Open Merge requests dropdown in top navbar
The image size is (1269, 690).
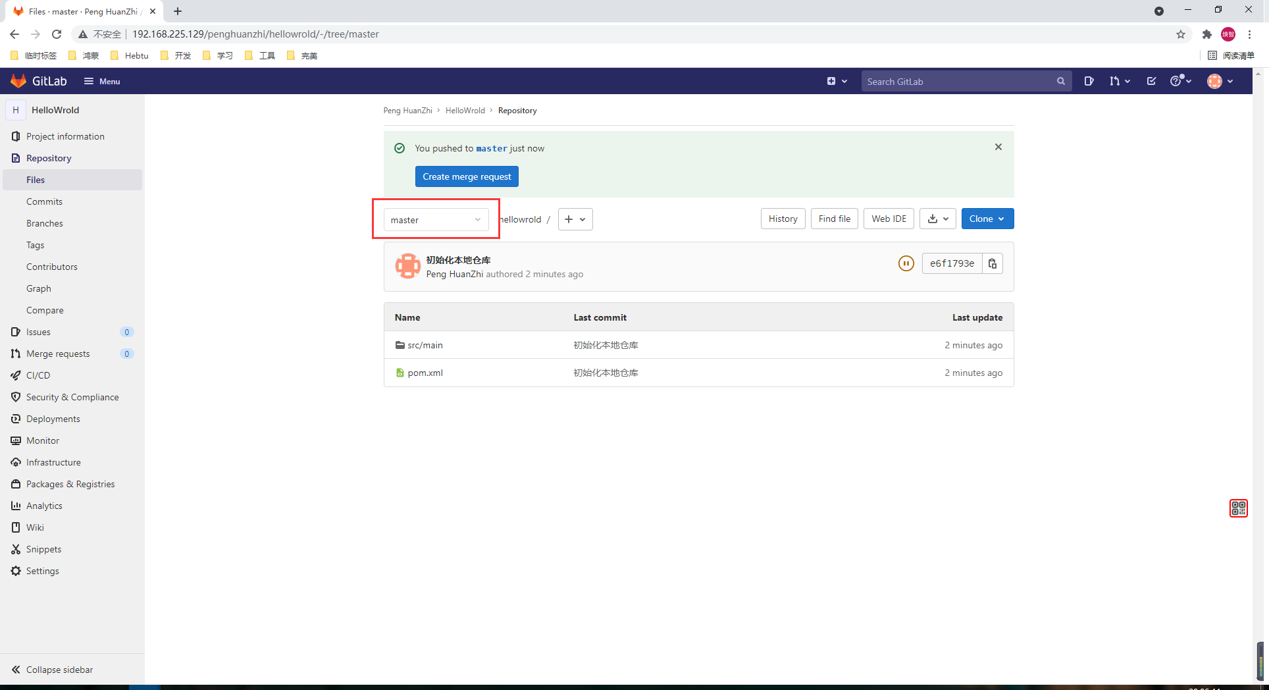point(1120,81)
